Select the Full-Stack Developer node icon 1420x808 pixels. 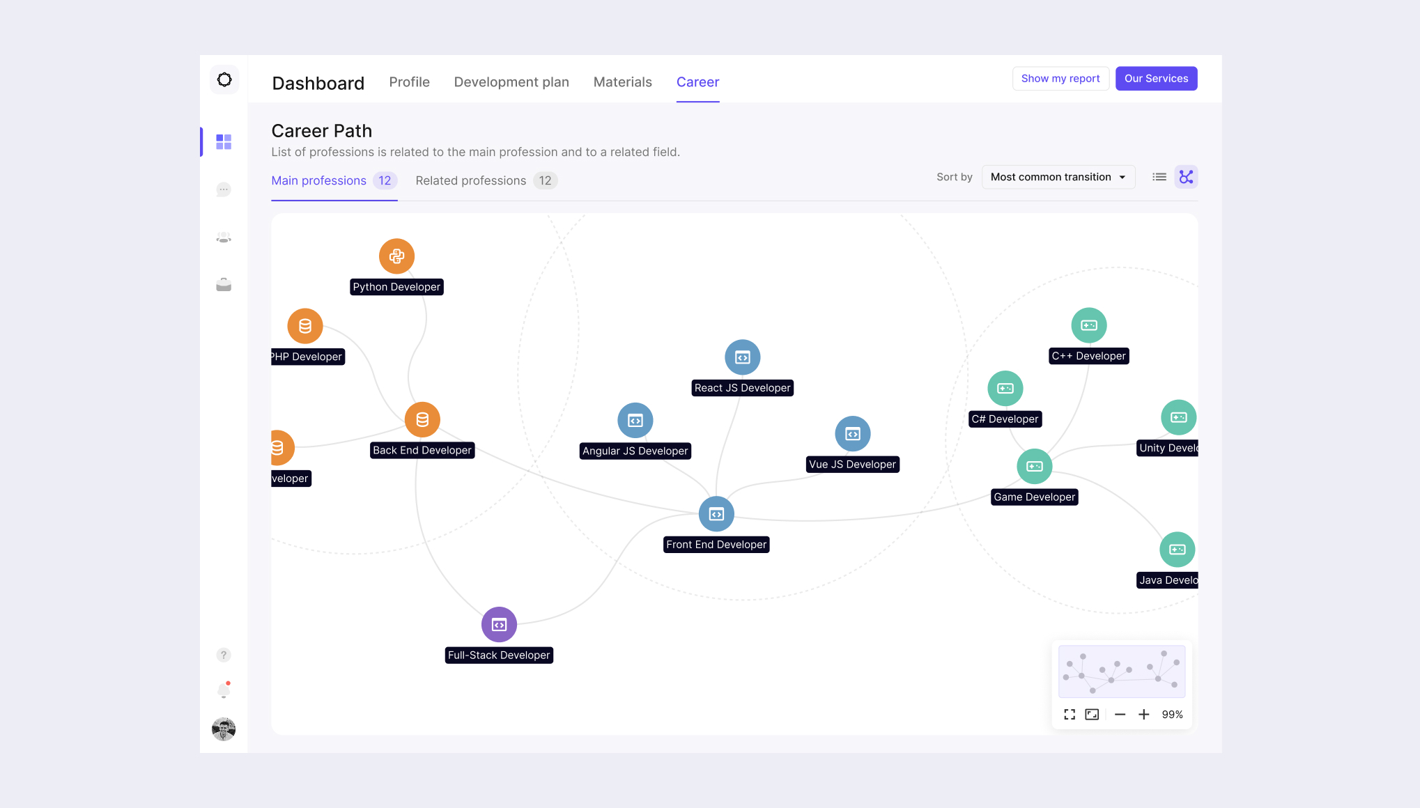499,625
